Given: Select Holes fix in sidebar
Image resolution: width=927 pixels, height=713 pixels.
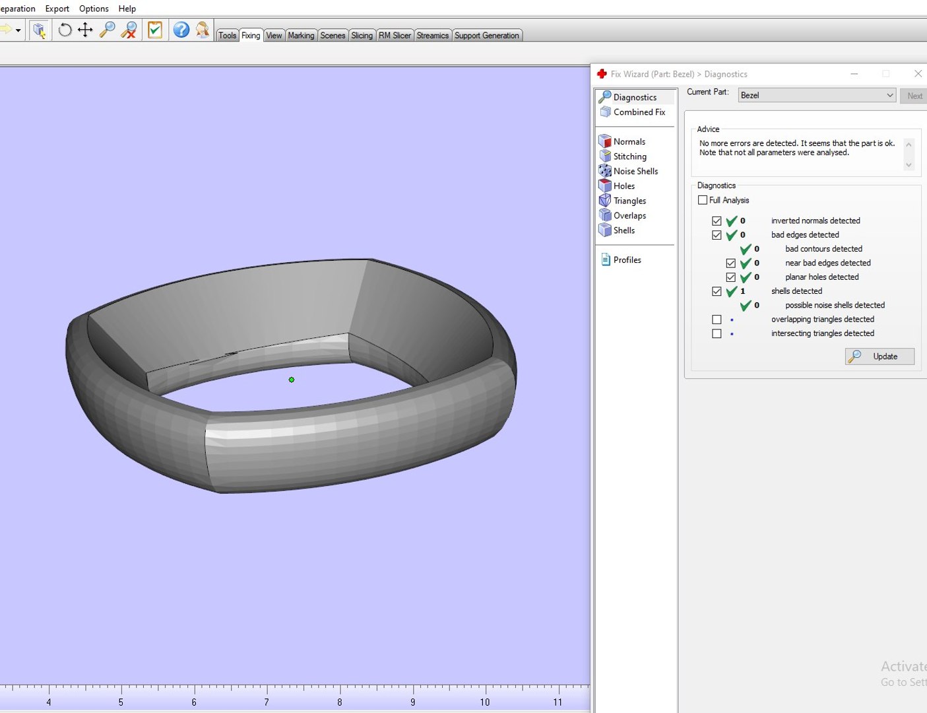Looking at the screenshot, I should [x=616, y=186].
